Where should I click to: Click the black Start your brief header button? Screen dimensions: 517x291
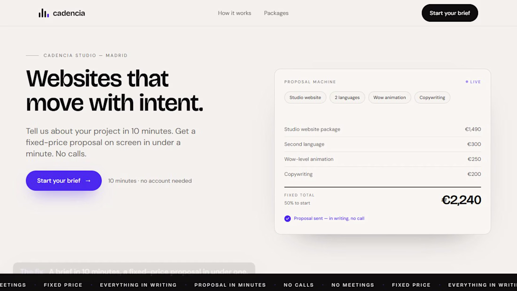tap(450, 13)
